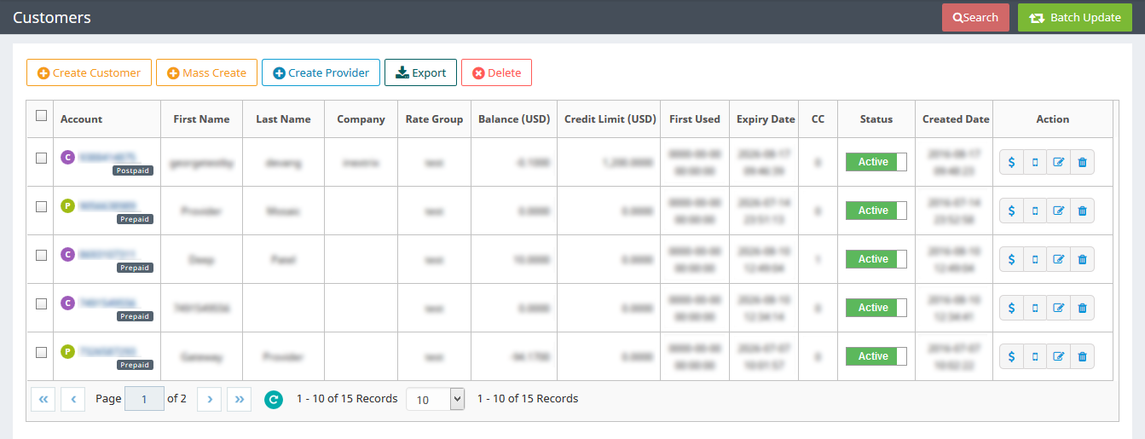Click the edit pencil icon in third row

[x=1059, y=259]
